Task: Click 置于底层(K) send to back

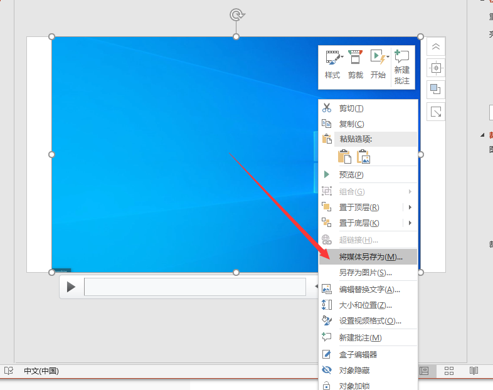Action: tap(359, 223)
